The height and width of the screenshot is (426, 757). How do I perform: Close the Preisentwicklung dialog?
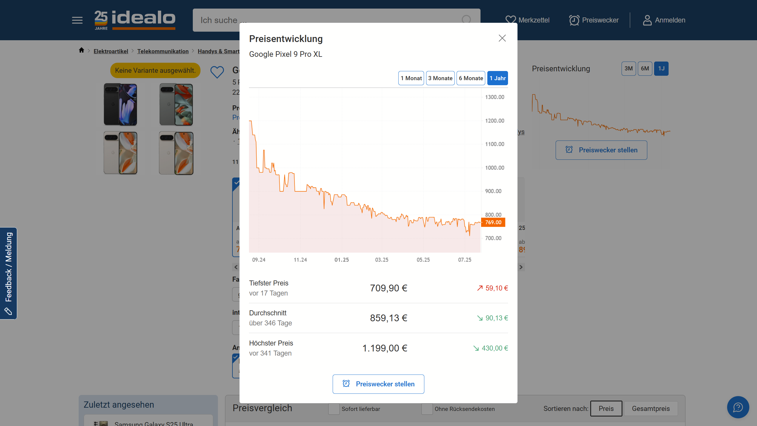pyautogui.click(x=502, y=38)
